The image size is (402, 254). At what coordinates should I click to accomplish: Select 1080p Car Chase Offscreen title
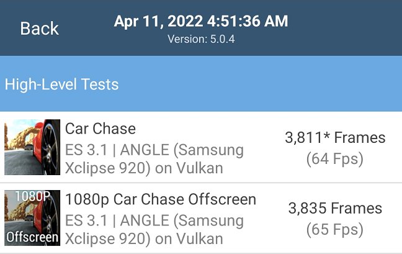[161, 199]
